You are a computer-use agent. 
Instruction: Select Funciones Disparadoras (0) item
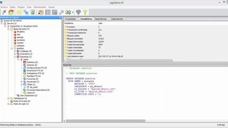38,90
